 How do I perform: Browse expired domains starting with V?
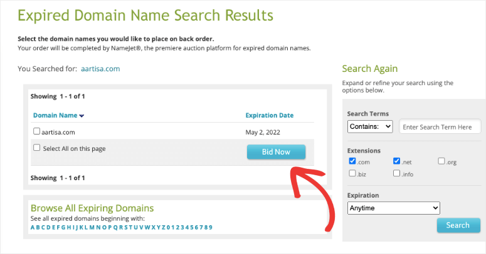pos(141,227)
